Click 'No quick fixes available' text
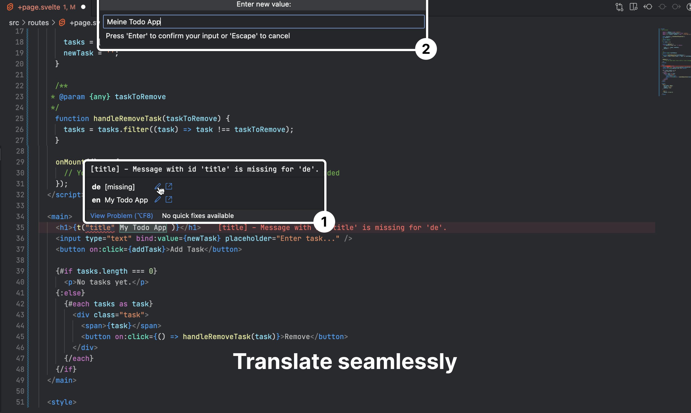 tap(198, 216)
